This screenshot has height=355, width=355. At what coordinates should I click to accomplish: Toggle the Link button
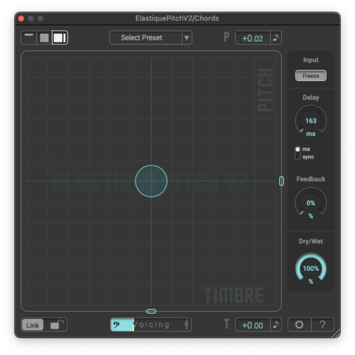[x=32, y=325]
